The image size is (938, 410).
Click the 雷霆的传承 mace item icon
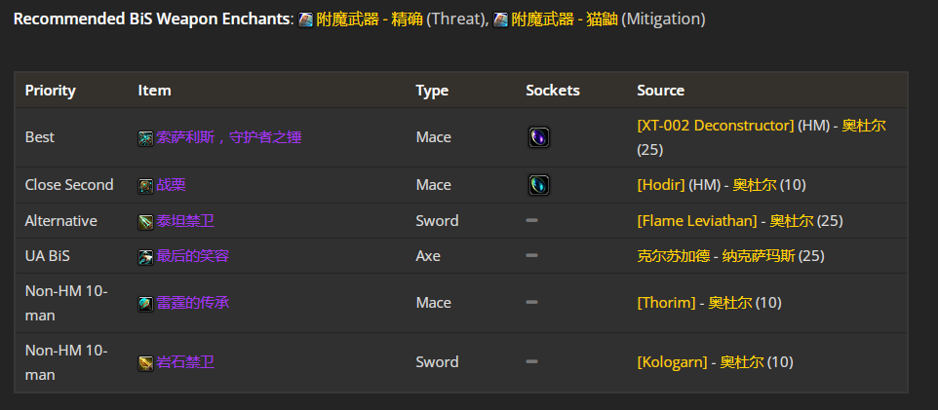145,304
